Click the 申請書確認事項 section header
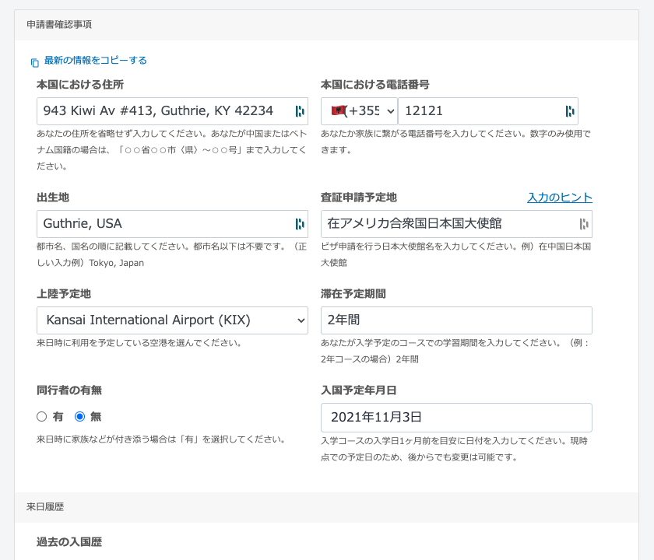654x560 pixels. click(x=59, y=25)
